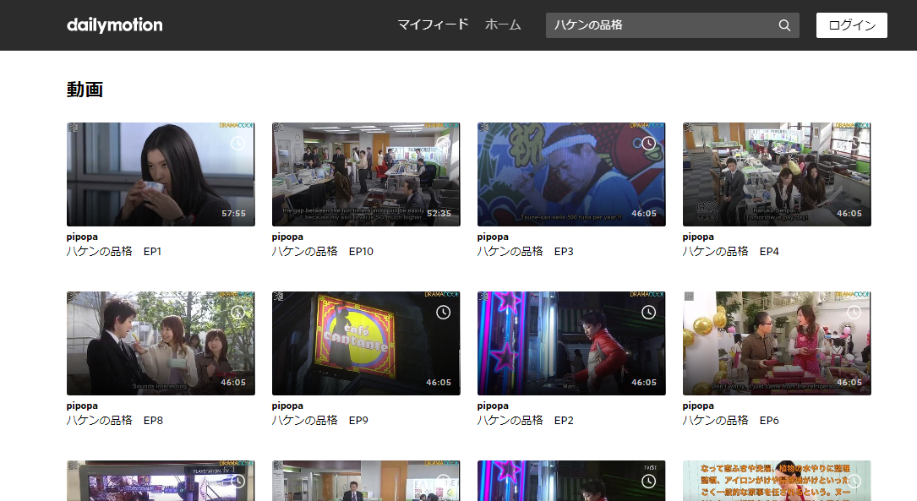Click watch later clock on EP9 thumbnail
Image resolution: width=917 pixels, height=501 pixels.
444,313
